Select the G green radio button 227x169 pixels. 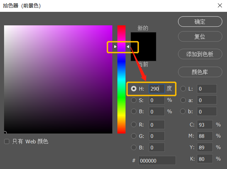point(134,136)
